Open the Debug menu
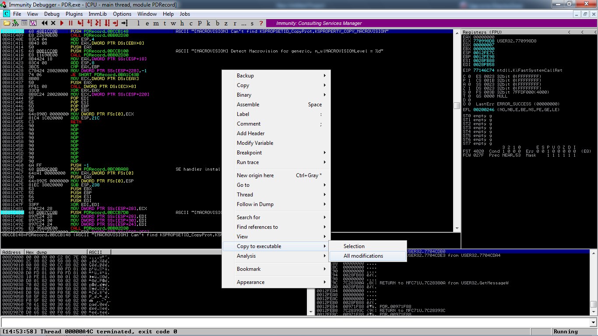Image resolution: width=598 pixels, height=336 pixels. point(52,14)
